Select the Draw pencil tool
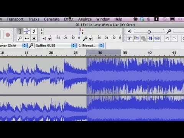 [34, 31]
